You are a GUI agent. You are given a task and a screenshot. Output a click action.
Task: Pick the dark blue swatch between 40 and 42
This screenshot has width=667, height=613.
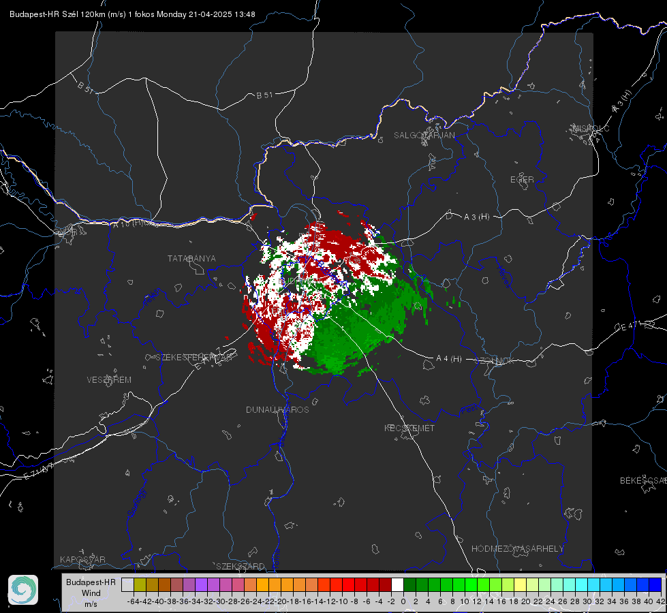(655, 584)
